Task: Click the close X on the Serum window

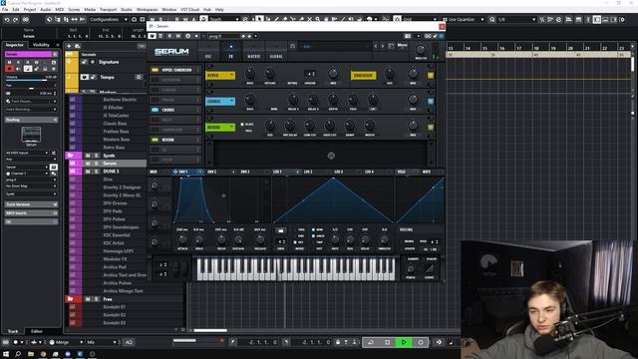Action: 442,27
